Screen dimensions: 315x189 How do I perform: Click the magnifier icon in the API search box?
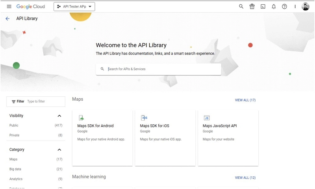[102, 69]
